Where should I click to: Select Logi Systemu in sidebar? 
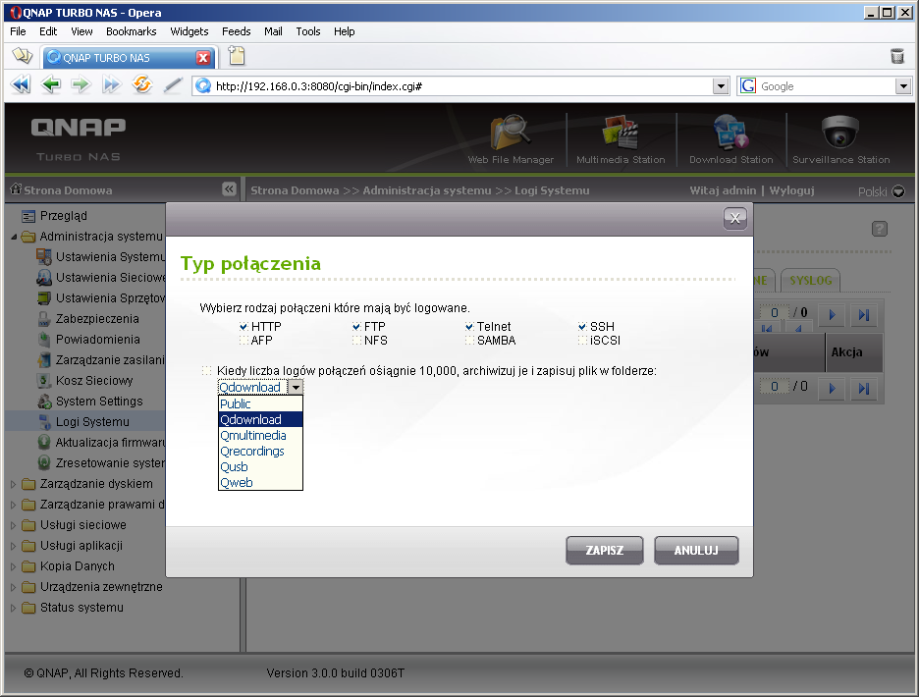click(x=92, y=421)
